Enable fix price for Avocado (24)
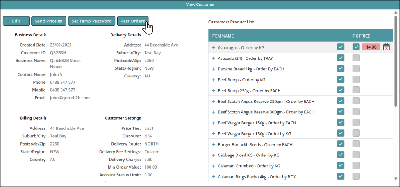400x187 pixels. [356, 58]
